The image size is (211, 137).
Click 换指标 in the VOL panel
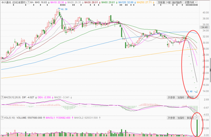(x=190, y=118)
